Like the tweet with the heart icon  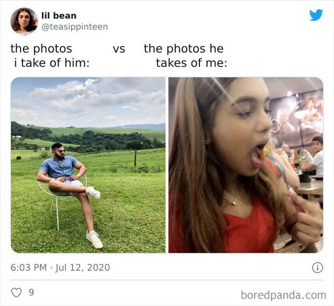[16, 293]
